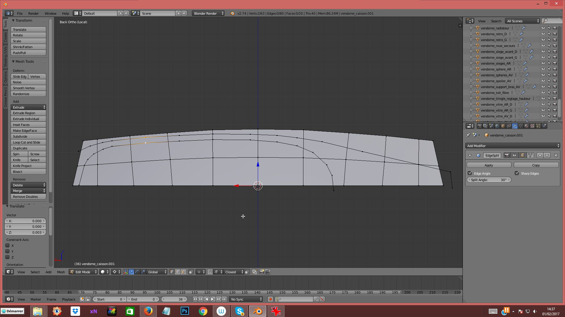Click the Loop Cut and Slide button
The height and width of the screenshot is (317, 565).
click(x=28, y=142)
